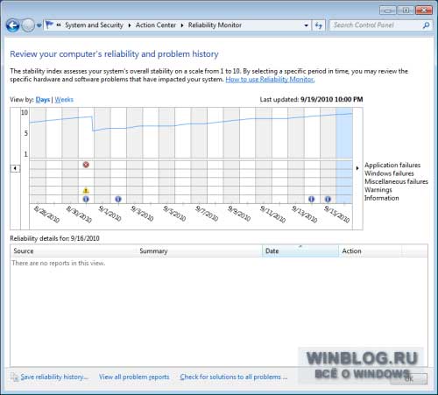
Task: Open How to use Reliability Monitor link
Action: click(x=270, y=80)
